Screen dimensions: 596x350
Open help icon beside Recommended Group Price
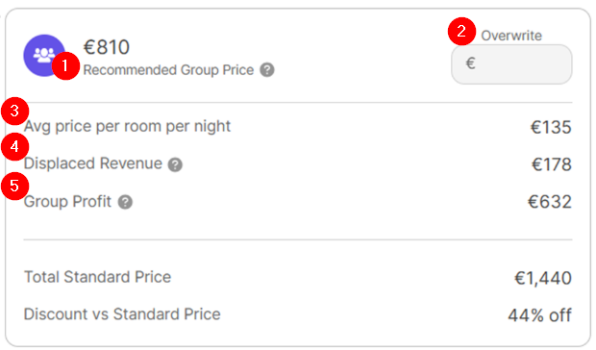[x=267, y=70]
